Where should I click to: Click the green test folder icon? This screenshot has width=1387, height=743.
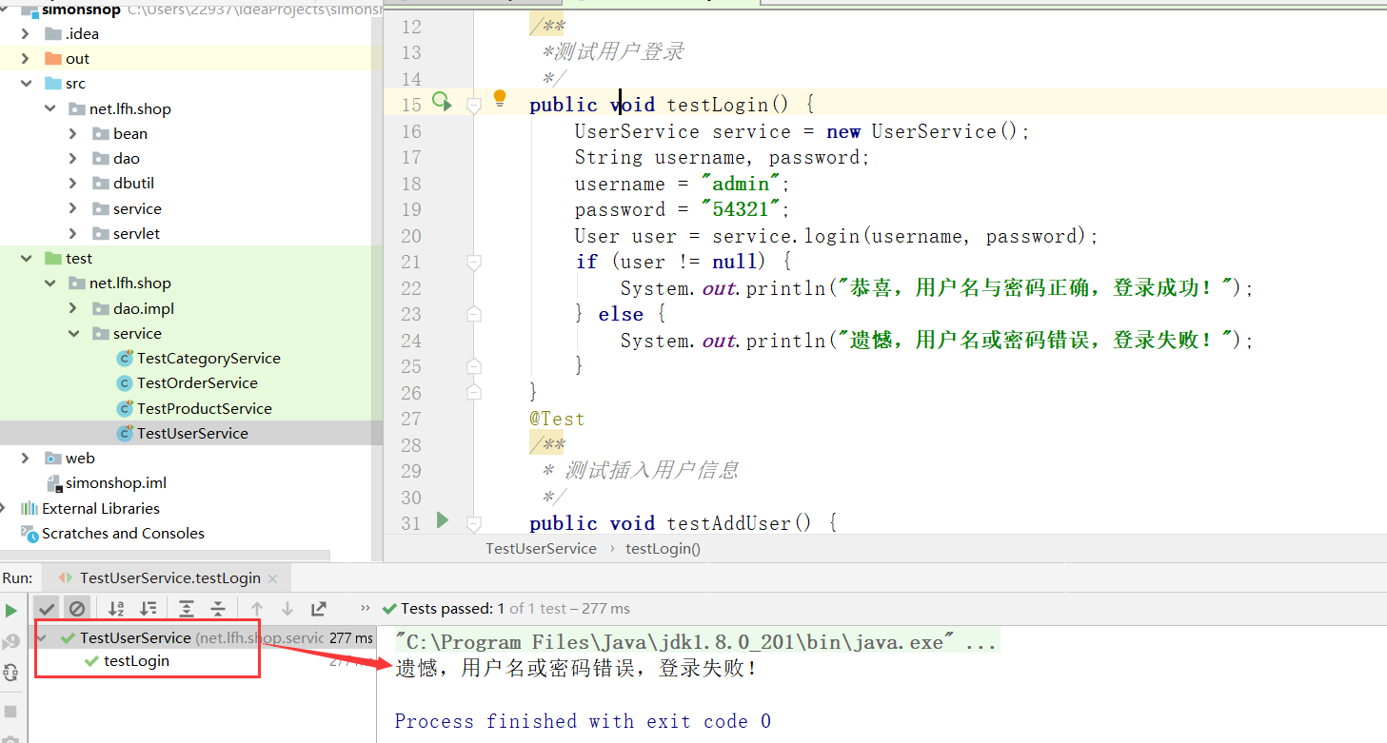click(53, 258)
